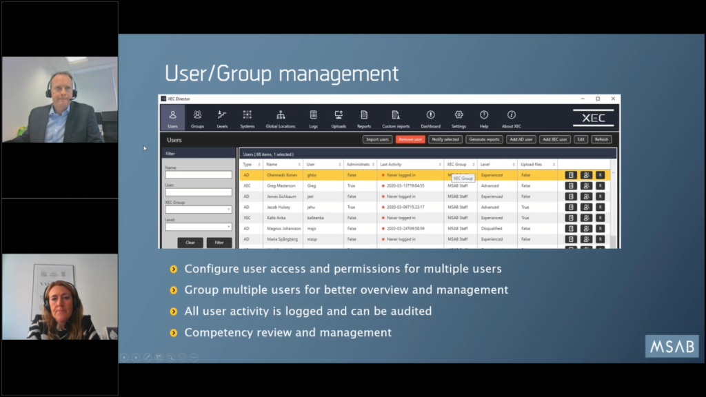Click the document icon in James Eichbaum row
706x397 pixels.
(x=571, y=196)
